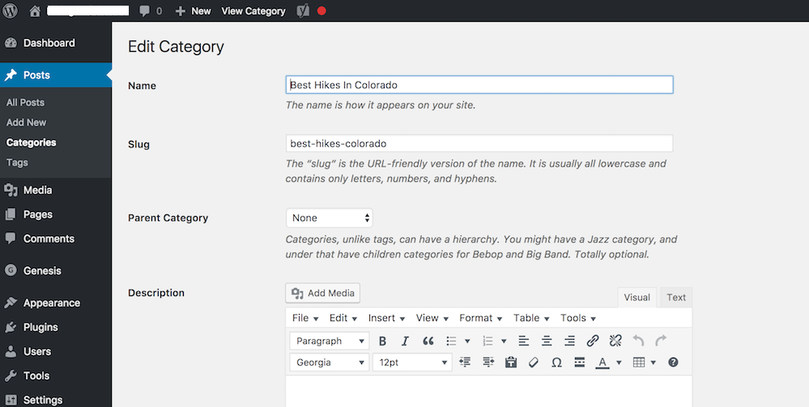809x407 pixels.
Task: Open the 12pt font size dropdown
Action: pyautogui.click(x=412, y=362)
